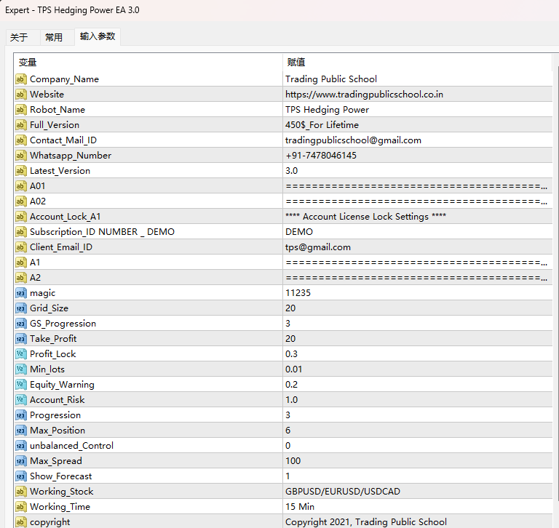Click the string icon beside Company_Name
The image size is (559, 528).
21,79
